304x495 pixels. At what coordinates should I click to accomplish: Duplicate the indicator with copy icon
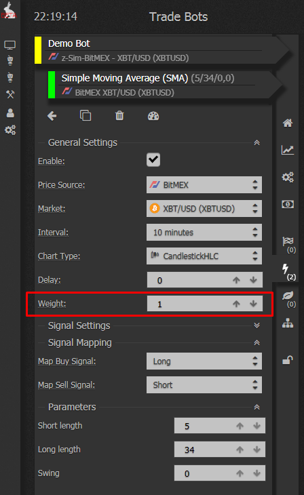(x=85, y=115)
